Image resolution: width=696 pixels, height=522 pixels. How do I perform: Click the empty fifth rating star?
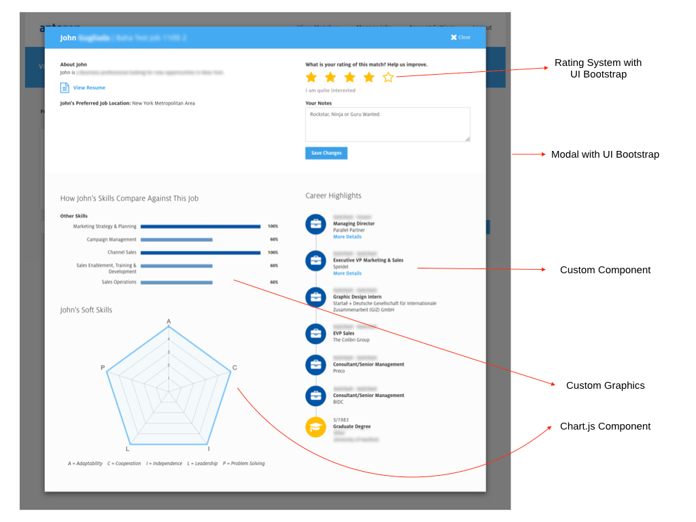pos(388,77)
